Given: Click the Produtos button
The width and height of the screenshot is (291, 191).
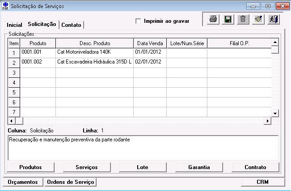Looking at the screenshot, I should click(x=31, y=167).
